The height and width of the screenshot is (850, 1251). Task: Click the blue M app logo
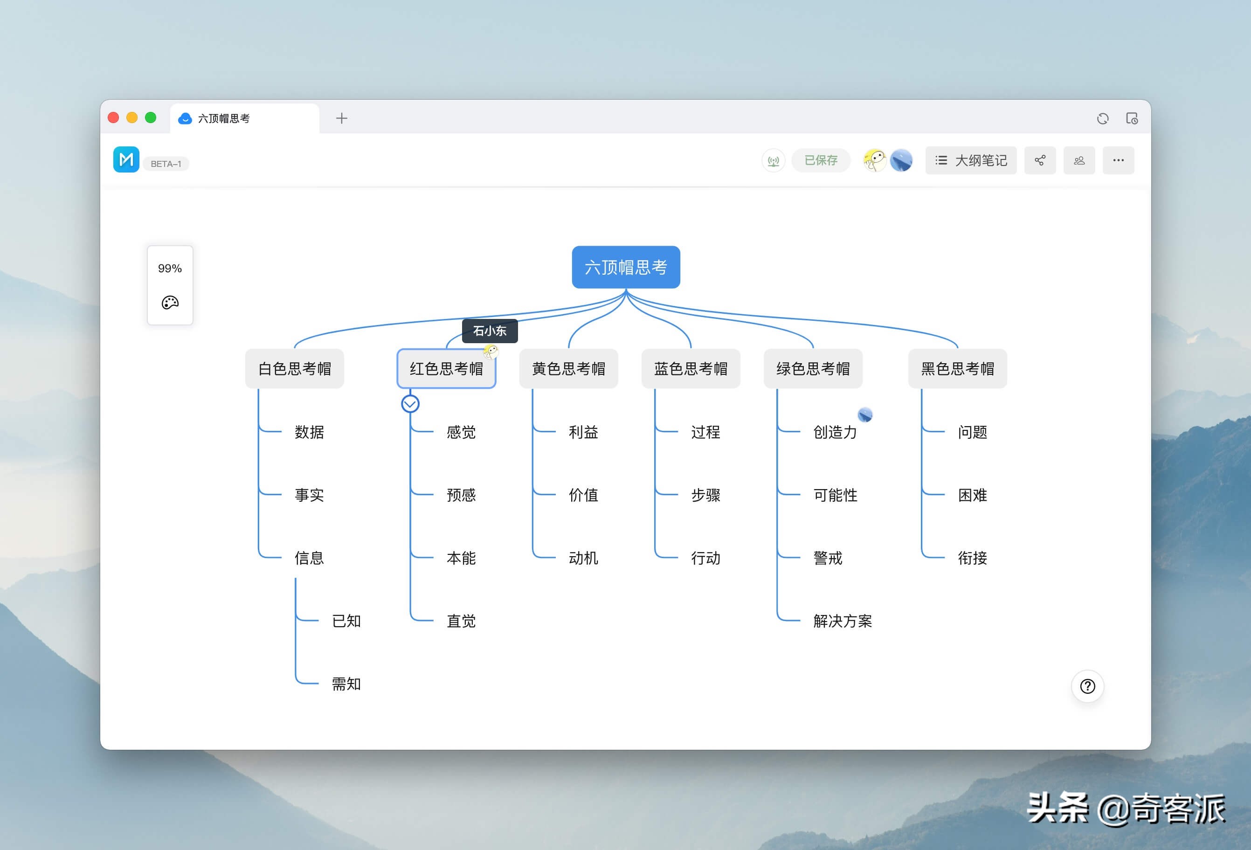pos(126,159)
